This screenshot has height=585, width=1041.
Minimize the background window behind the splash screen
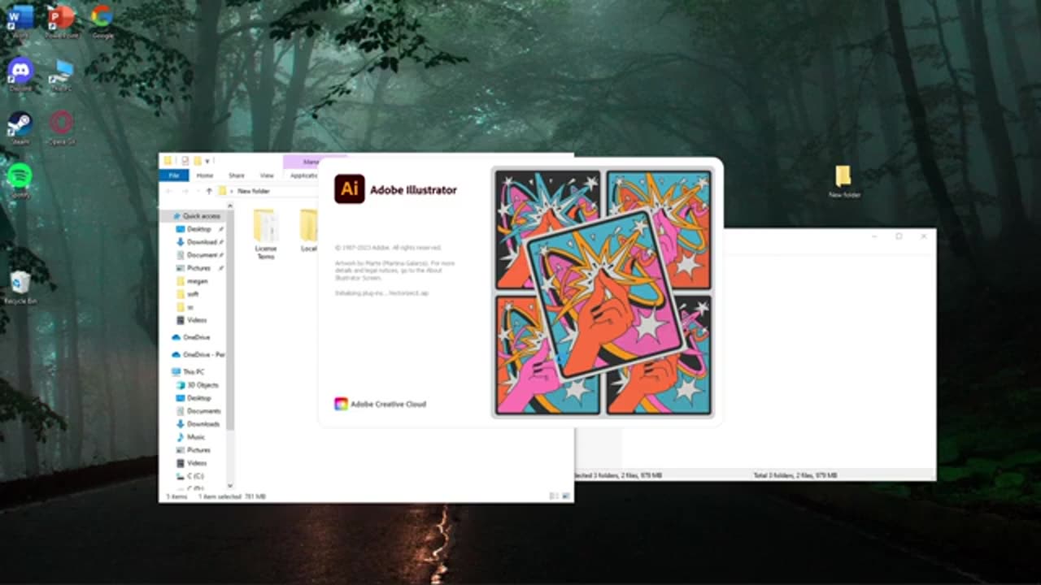point(874,236)
